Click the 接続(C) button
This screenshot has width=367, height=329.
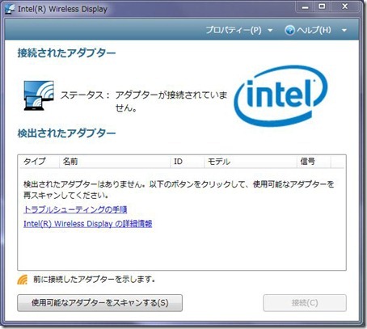pyautogui.click(x=305, y=303)
